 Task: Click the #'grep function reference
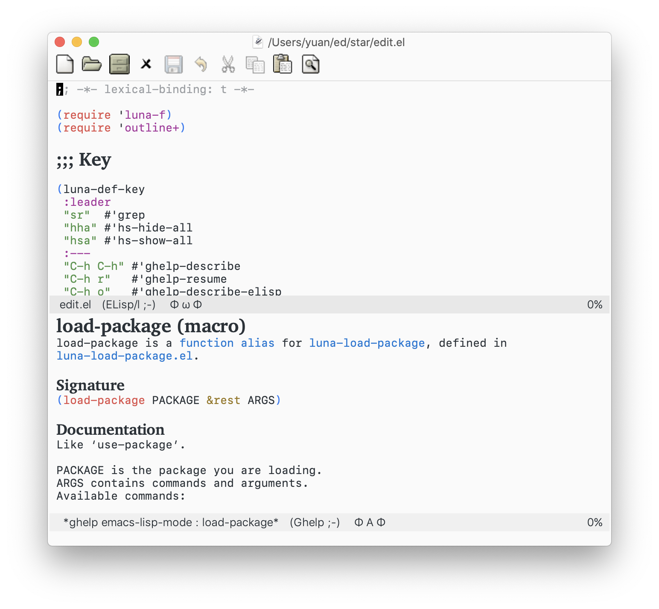pyautogui.click(x=125, y=215)
